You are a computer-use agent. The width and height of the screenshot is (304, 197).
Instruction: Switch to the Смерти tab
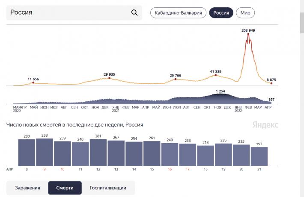tap(65, 188)
